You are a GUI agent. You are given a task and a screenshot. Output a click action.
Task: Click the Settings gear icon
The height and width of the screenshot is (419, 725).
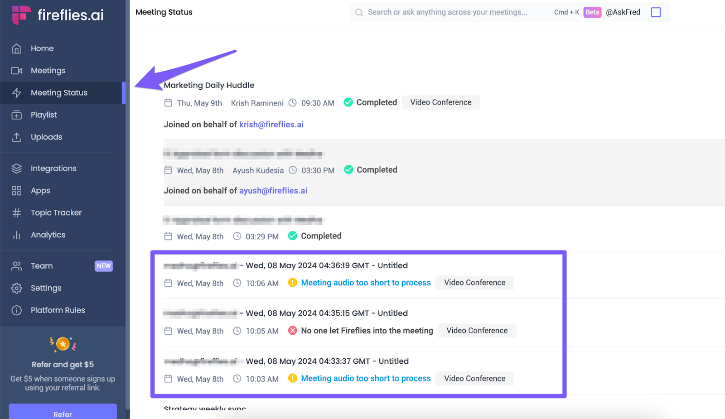click(17, 288)
